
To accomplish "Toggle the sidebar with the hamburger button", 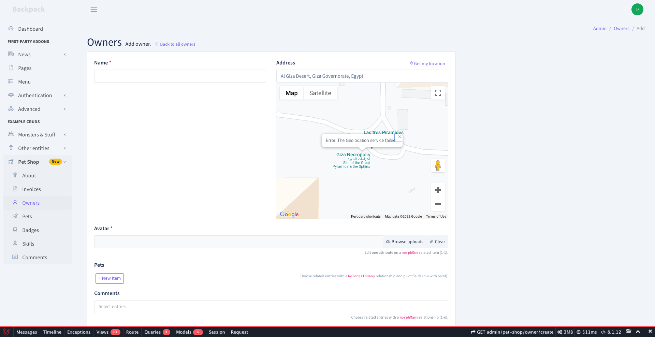I will point(94,9).
